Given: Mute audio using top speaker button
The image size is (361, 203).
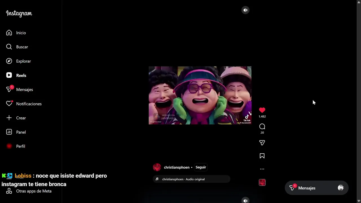Looking at the screenshot, I should click(x=245, y=10).
